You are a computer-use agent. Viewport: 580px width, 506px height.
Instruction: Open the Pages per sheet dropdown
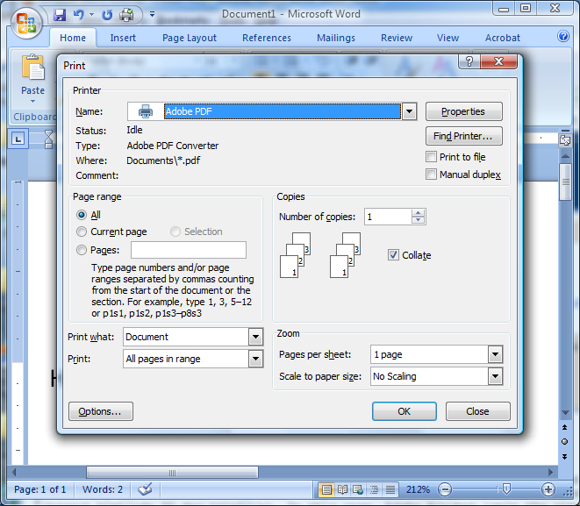click(495, 354)
